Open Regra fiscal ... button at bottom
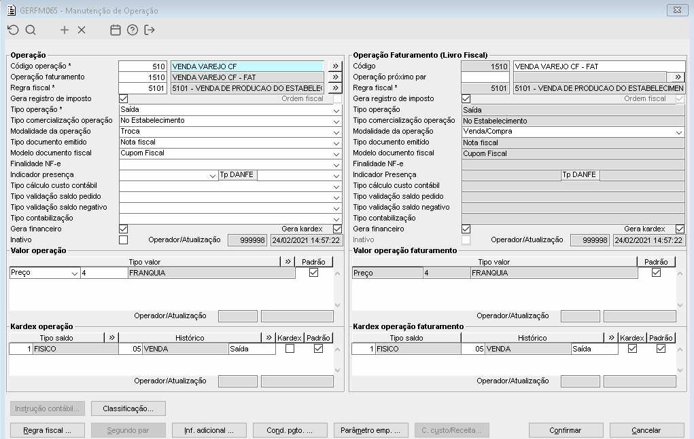 coord(48,430)
